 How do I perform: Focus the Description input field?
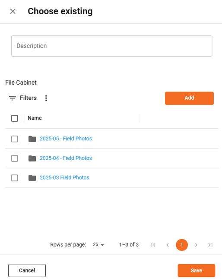click(112, 46)
